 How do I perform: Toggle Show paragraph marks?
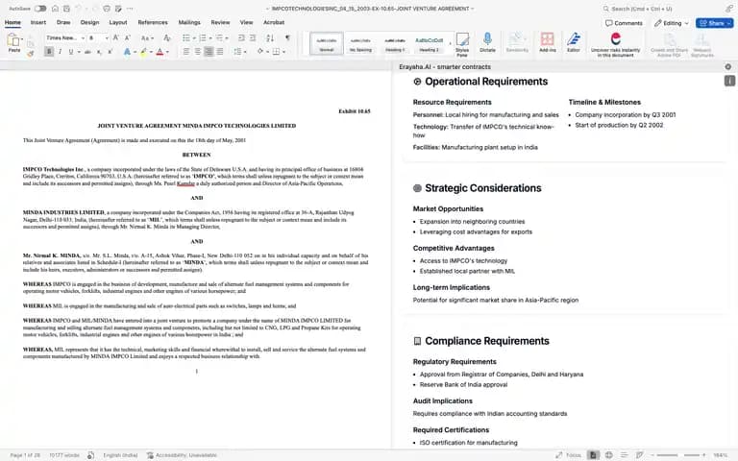(x=287, y=37)
